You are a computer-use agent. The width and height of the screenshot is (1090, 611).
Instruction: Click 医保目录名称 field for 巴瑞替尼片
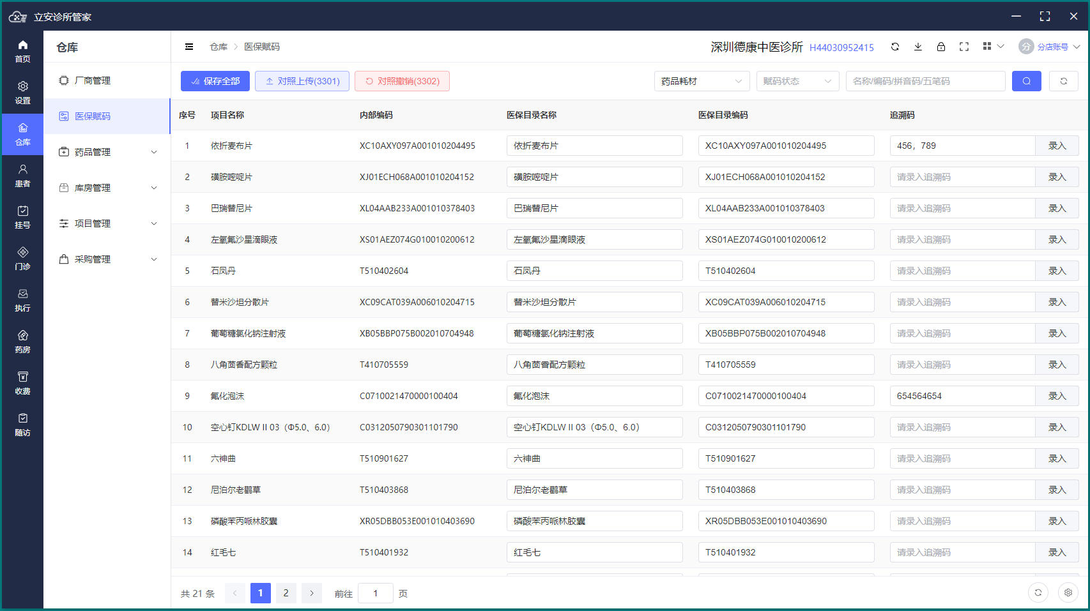coord(594,208)
